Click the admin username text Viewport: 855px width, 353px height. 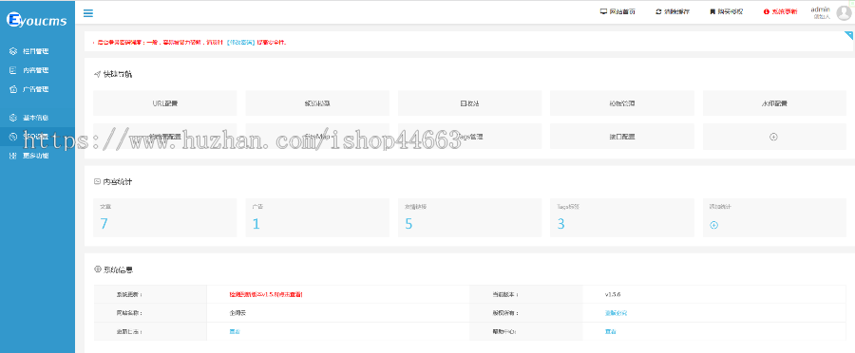(820, 9)
